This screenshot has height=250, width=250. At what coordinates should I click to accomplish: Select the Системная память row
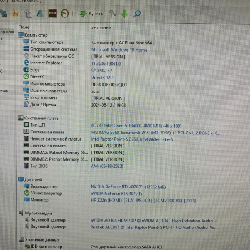(74, 146)
